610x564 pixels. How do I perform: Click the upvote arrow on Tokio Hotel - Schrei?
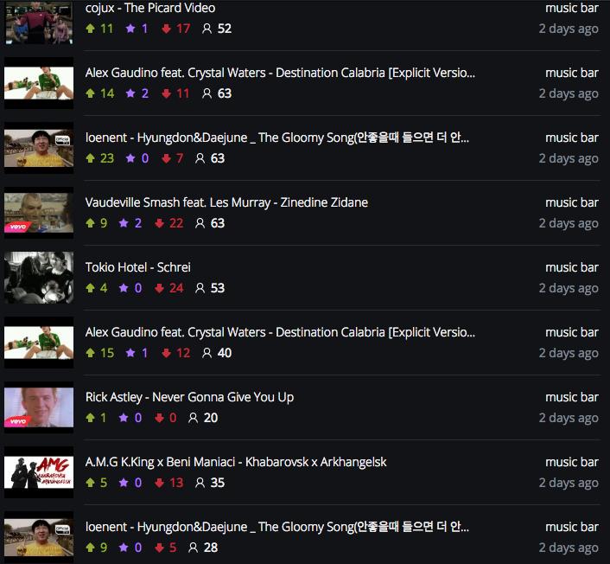[91, 288]
